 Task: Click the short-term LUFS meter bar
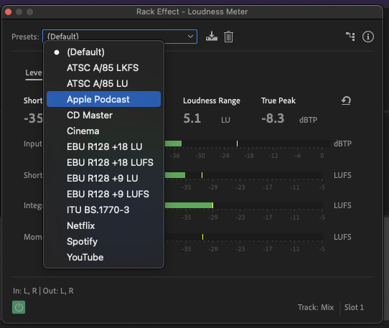tap(244, 175)
